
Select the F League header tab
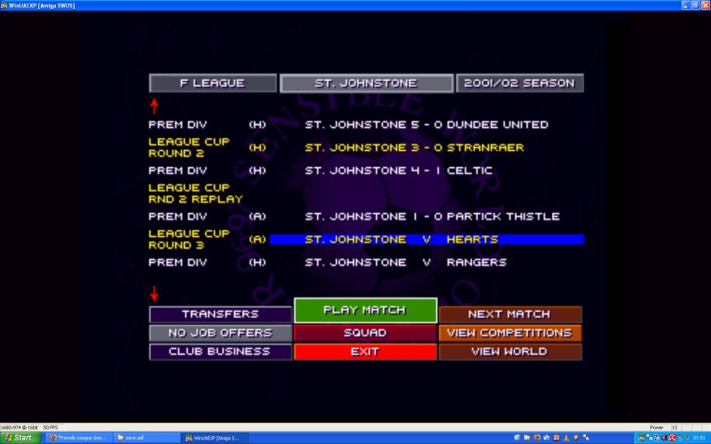point(212,83)
